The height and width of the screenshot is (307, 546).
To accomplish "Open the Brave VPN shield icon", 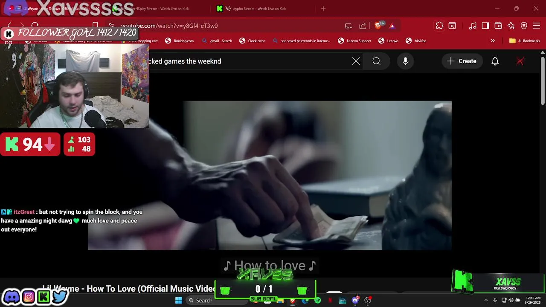I will [524, 26].
